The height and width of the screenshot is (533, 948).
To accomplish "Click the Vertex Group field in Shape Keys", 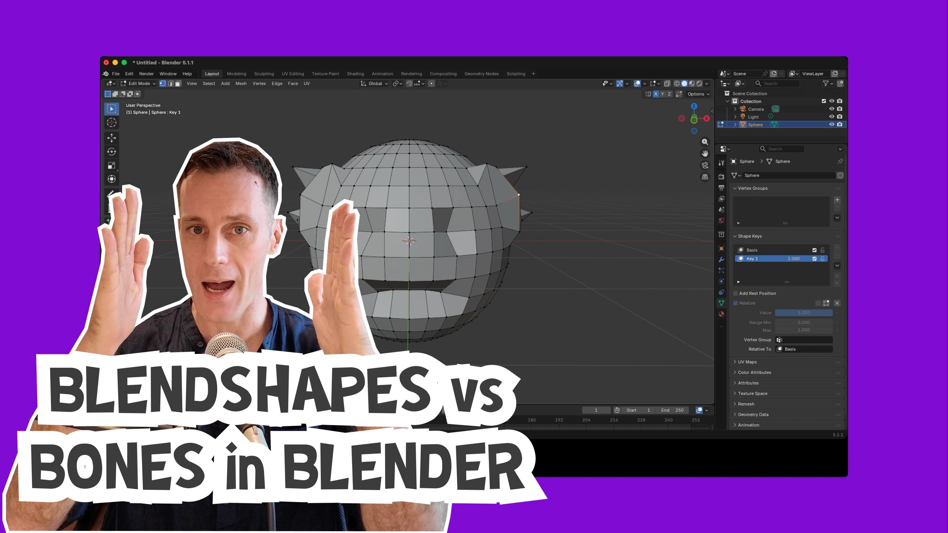I will [804, 340].
